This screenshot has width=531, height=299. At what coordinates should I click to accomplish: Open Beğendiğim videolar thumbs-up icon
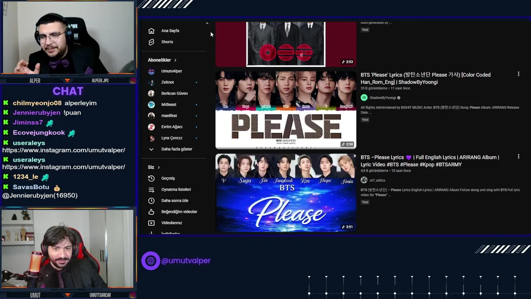151,212
